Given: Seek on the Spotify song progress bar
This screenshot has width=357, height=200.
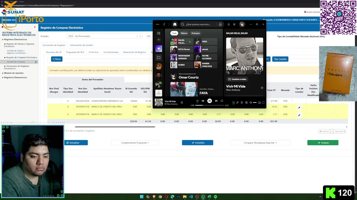Looking at the screenshot, I should click(x=209, y=105).
